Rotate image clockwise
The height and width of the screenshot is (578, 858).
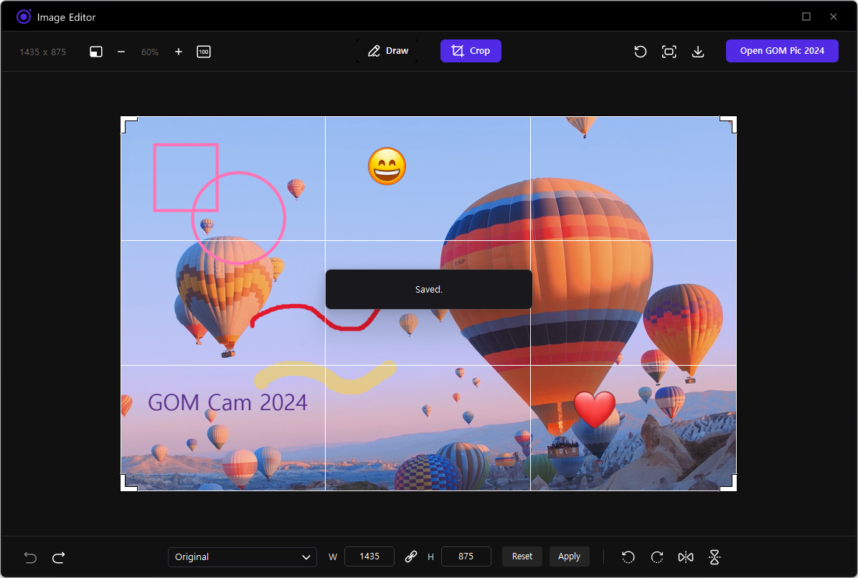click(657, 557)
